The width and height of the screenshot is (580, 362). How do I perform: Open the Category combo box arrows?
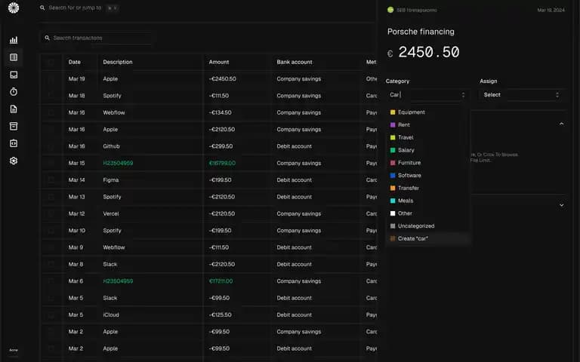[x=463, y=95]
